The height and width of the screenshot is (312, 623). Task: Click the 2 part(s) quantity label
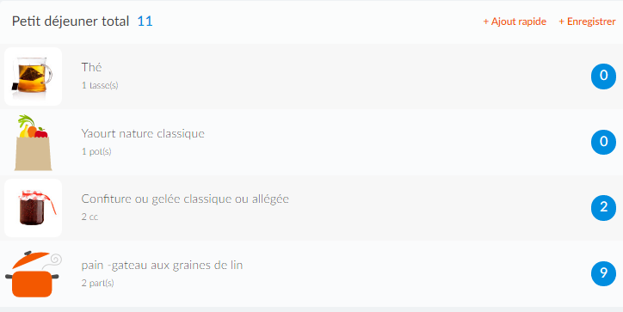point(97,284)
